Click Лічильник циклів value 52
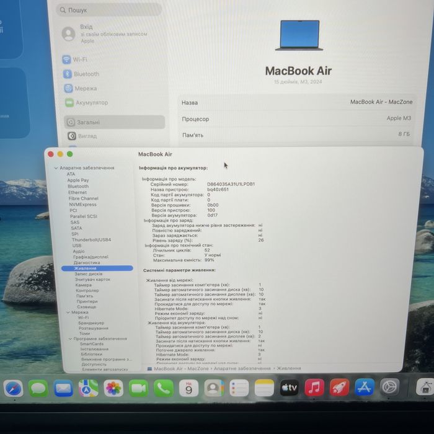 pos(207,250)
